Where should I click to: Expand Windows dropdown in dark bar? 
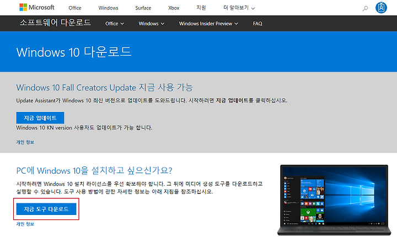[152, 24]
